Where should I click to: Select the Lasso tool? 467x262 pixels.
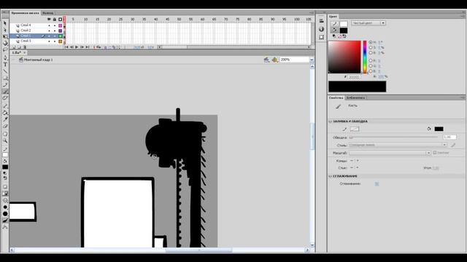5,50
